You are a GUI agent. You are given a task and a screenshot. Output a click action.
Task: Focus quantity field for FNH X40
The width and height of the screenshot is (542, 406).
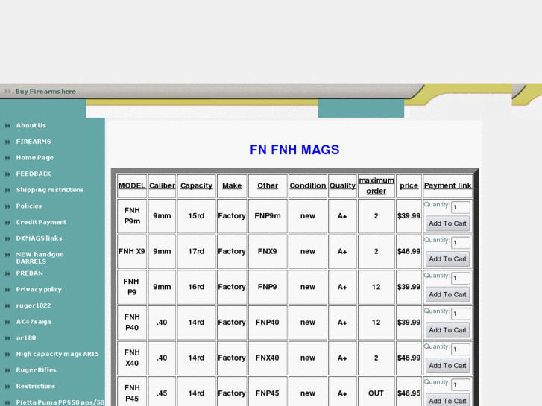461,349
